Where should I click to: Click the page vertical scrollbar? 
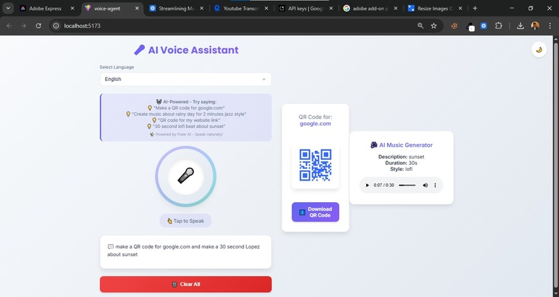point(556,165)
